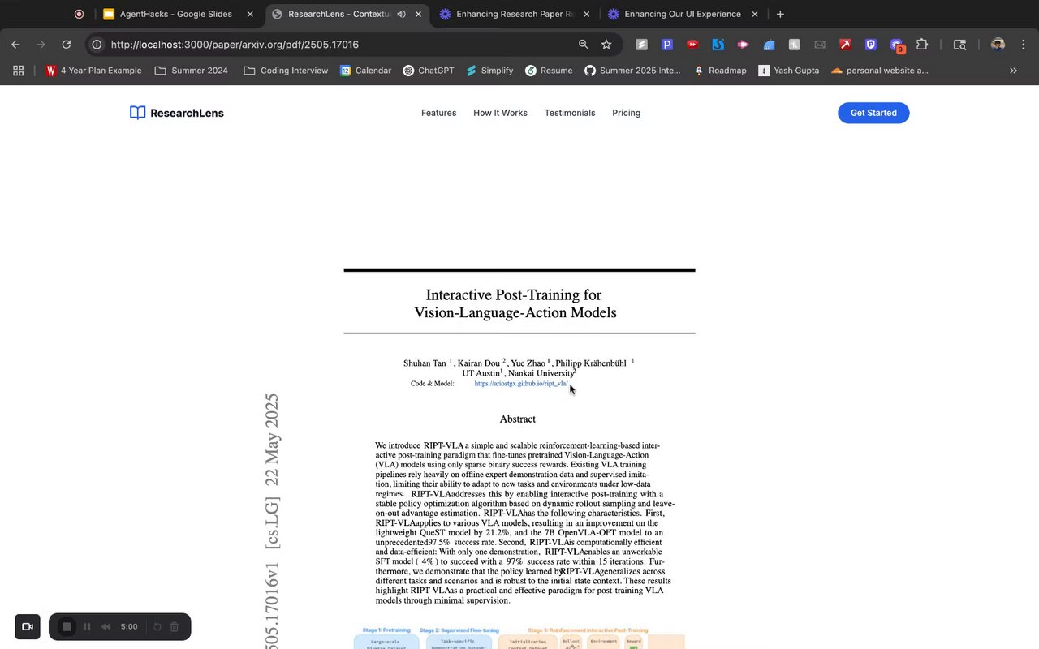Switch to Enhancing Our UI Experience tab
Image resolution: width=1039 pixels, height=649 pixels.
(683, 14)
